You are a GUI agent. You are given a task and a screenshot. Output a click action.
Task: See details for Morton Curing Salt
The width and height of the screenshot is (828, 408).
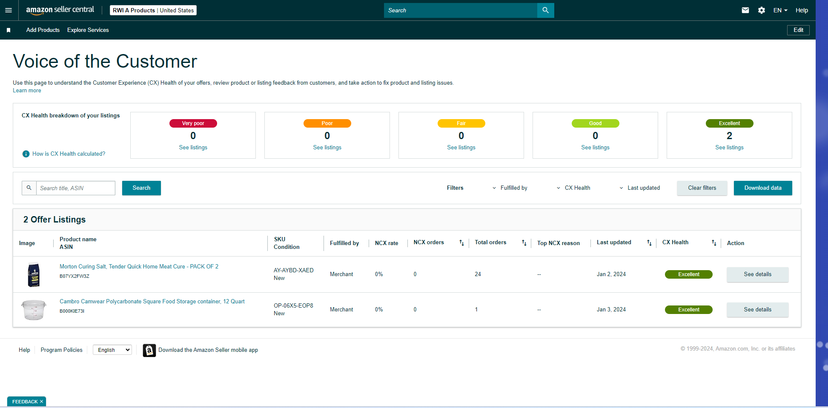pos(758,274)
